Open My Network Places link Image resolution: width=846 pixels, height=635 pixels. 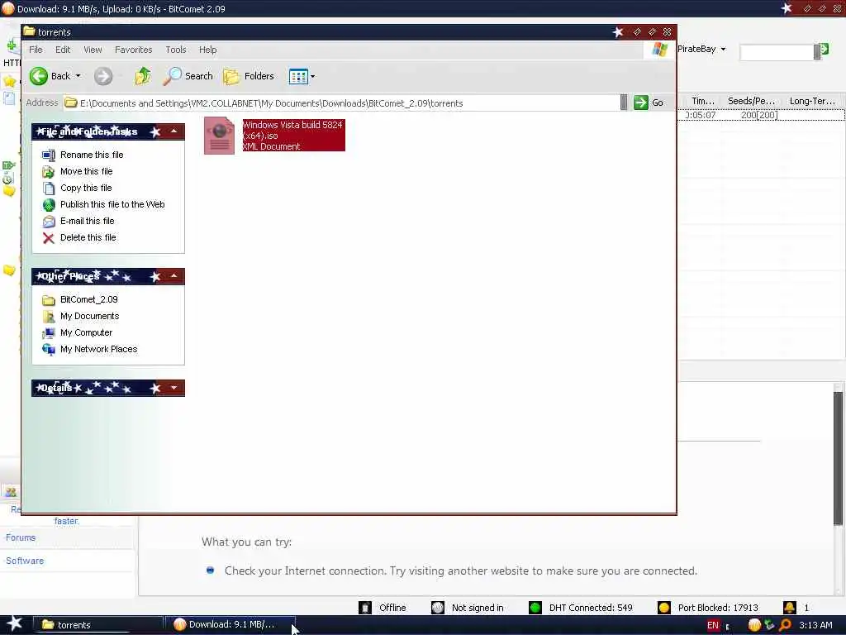coord(99,350)
